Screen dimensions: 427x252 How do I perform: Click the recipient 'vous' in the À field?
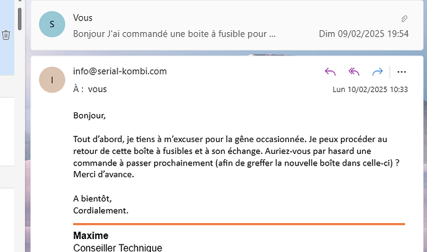point(97,89)
